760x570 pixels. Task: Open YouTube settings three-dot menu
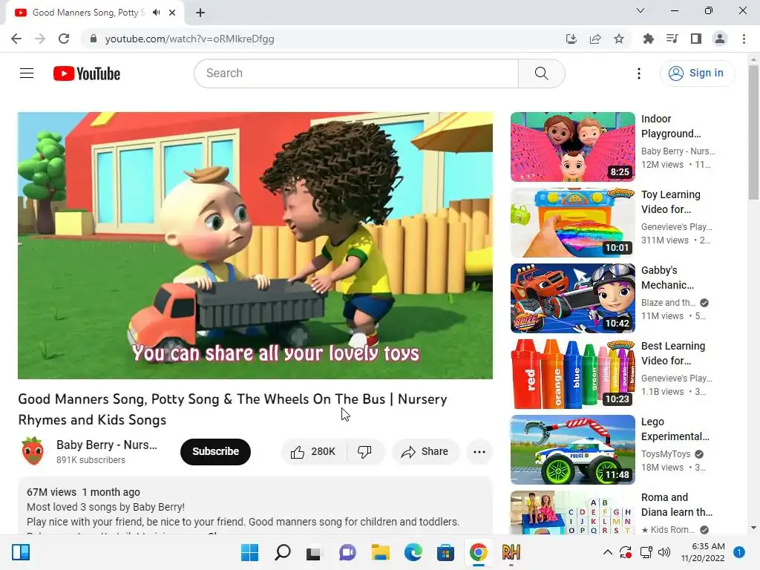(x=639, y=73)
